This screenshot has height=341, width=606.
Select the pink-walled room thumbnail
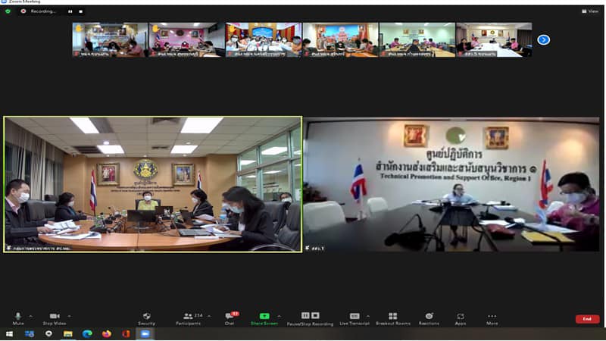coord(186,40)
